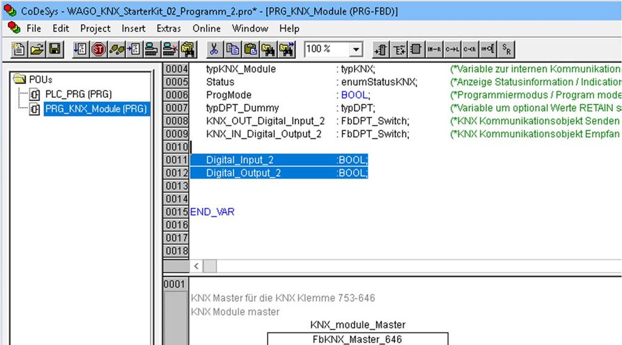Viewport: 622px width, 345px height.
Task: Click the typDPT_Dummy variable name
Action: [x=243, y=108]
